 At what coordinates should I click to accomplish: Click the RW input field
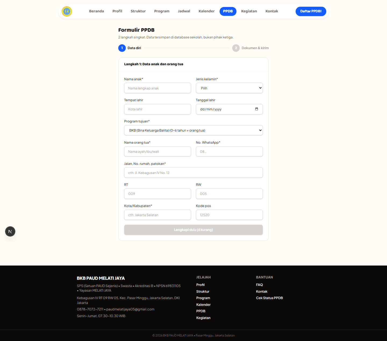[229, 194]
